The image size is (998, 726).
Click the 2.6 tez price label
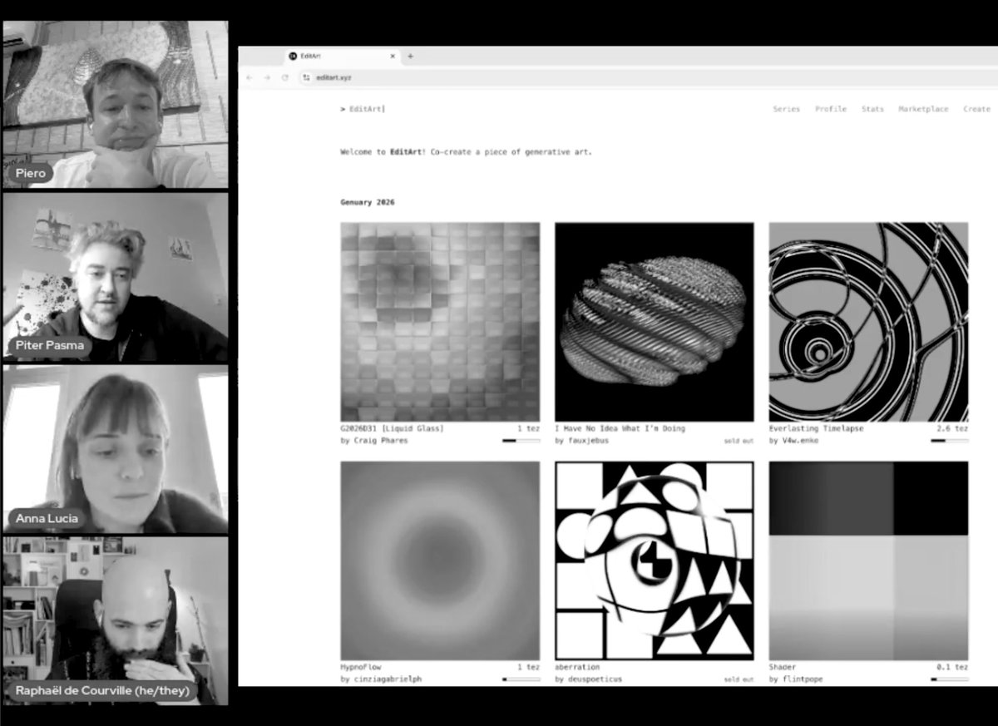(952, 428)
